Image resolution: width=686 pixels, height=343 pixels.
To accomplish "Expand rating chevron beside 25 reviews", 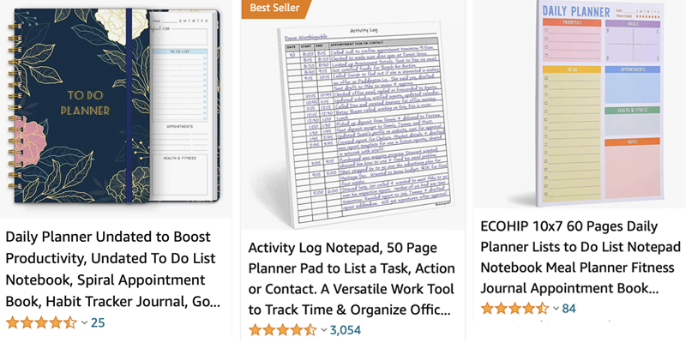I will click(x=84, y=323).
